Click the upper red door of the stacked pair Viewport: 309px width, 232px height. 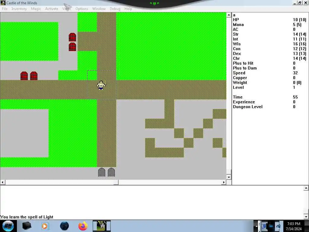72,37
